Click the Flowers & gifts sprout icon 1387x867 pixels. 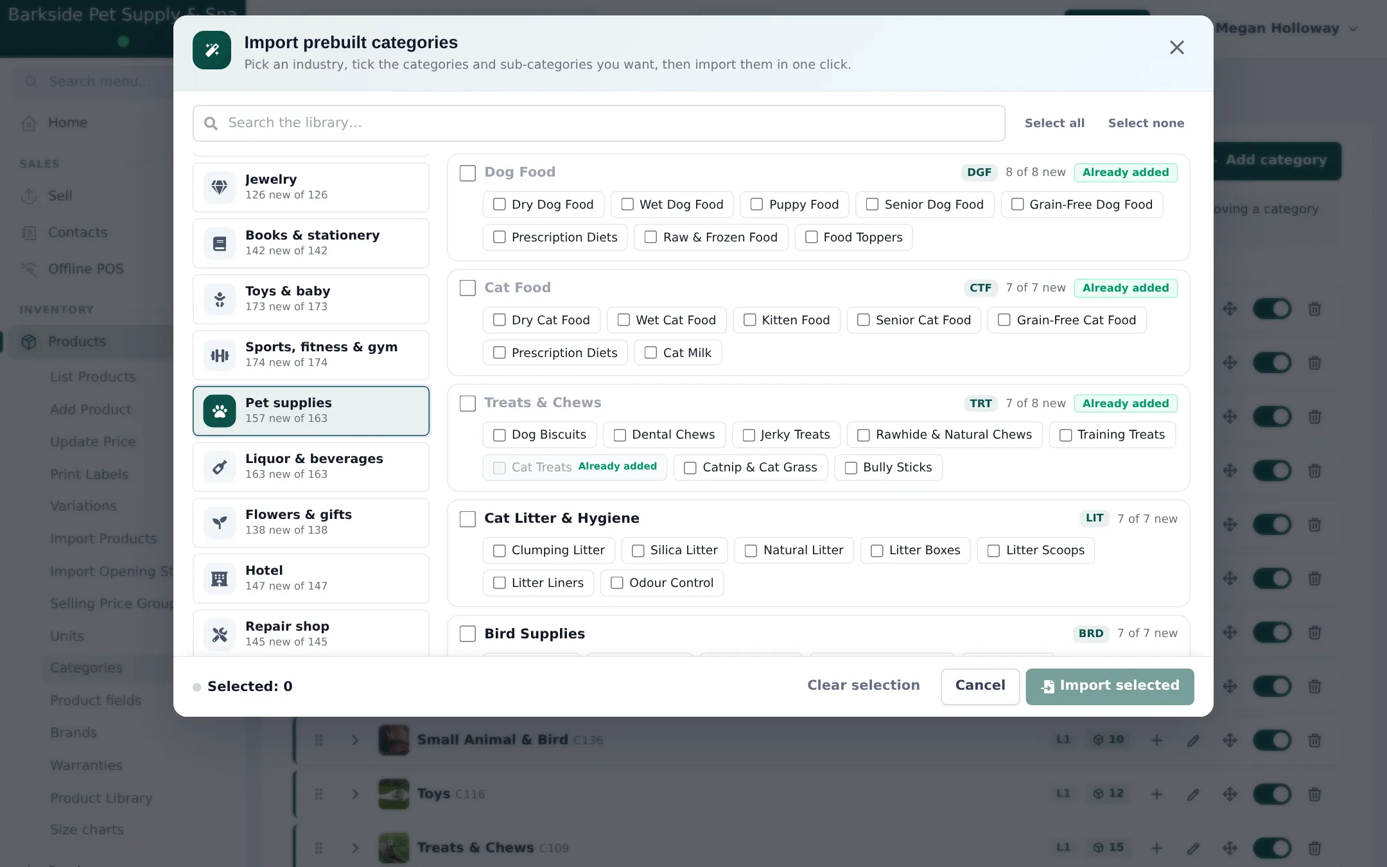(x=220, y=523)
